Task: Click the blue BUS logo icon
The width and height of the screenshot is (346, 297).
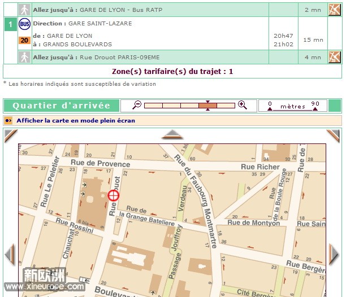Action: pyautogui.click(x=24, y=24)
